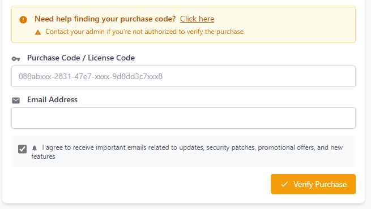
Task: Click the bell icon in consent box
Action: [35, 148]
